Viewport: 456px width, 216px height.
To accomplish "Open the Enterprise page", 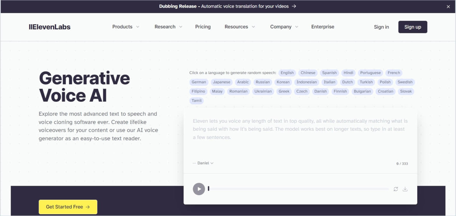I will tap(323, 27).
